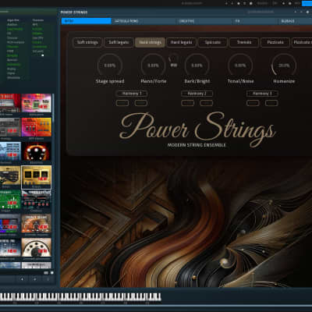Screen dimensions: 312x312
Task: Select the Spectral filter
Action: (12, 60)
